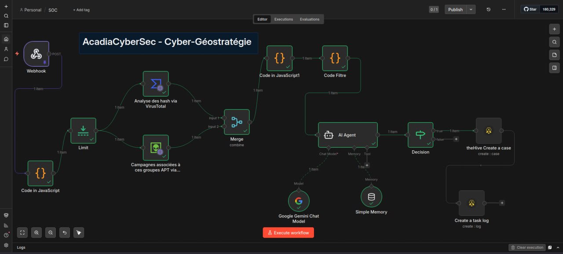Add a tool to the AI Agent
Screen dimensions: 563x254
click(367, 165)
